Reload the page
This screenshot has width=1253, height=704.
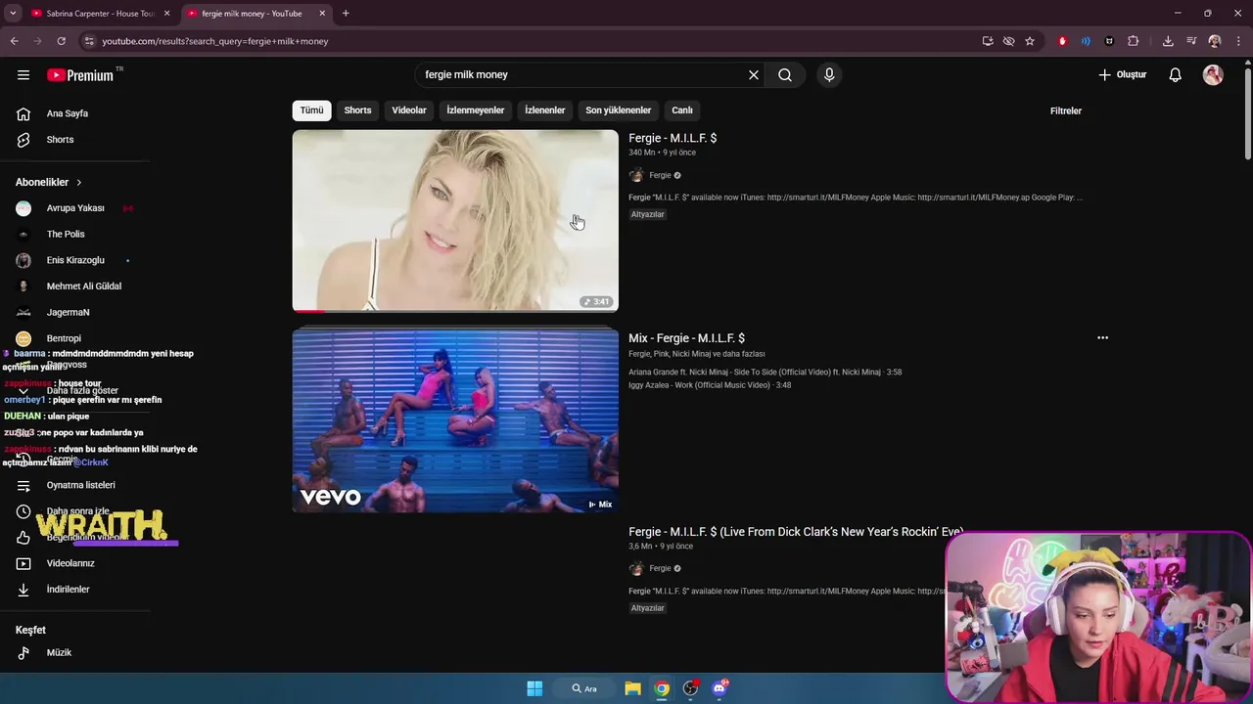61,41
